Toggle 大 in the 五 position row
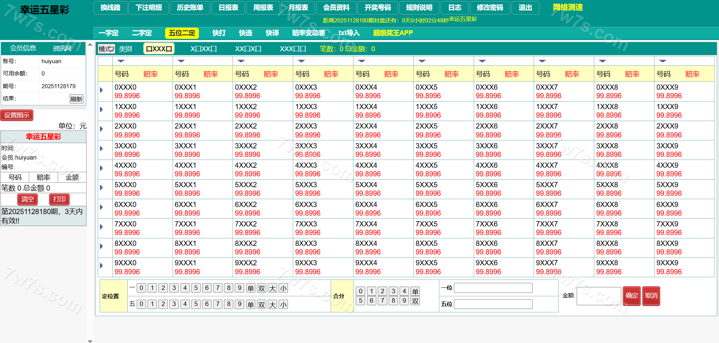This screenshot has height=343, width=719. click(272, 305)
